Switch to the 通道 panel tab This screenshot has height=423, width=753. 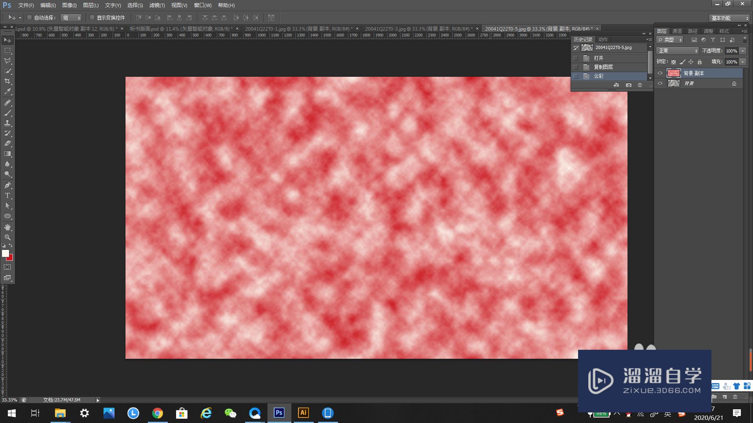(x=677, y=31)
